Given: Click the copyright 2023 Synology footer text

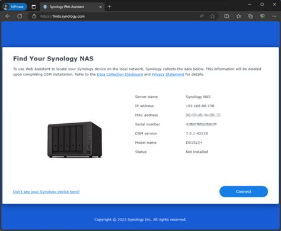Looking at the screenshot, I should click(x=140, y=220).
